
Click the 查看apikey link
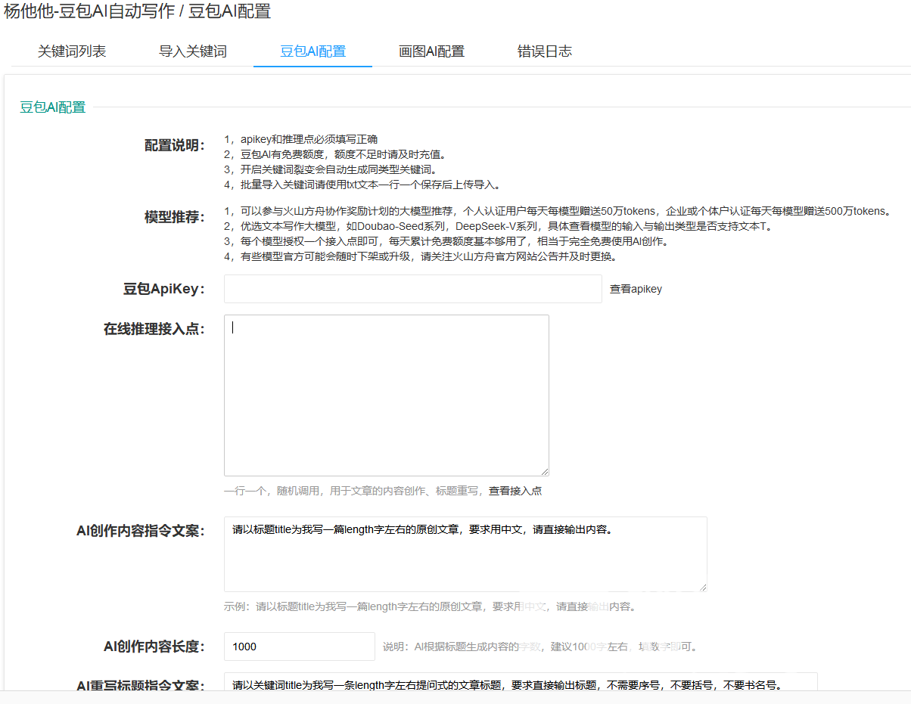[x=636, y=289]
